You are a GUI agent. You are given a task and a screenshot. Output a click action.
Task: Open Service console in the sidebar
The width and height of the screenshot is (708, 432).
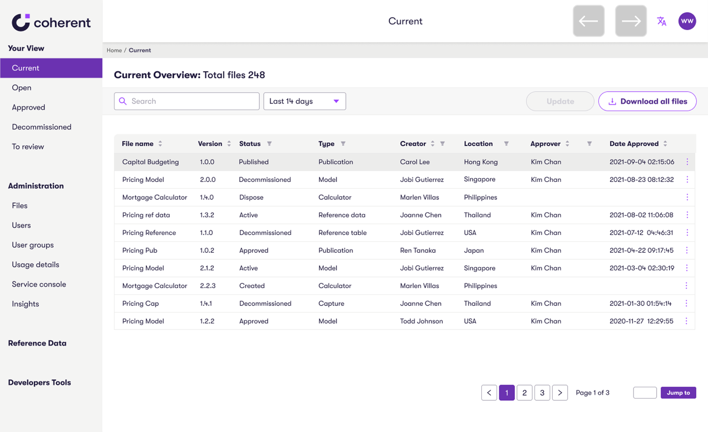click(x=39, y=284)
